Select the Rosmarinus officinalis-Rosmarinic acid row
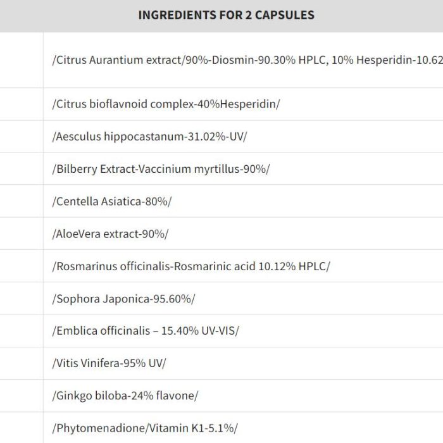443x443 pixels. [243, 266]
